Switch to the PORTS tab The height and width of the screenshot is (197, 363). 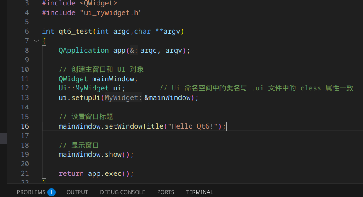[166, 192]
